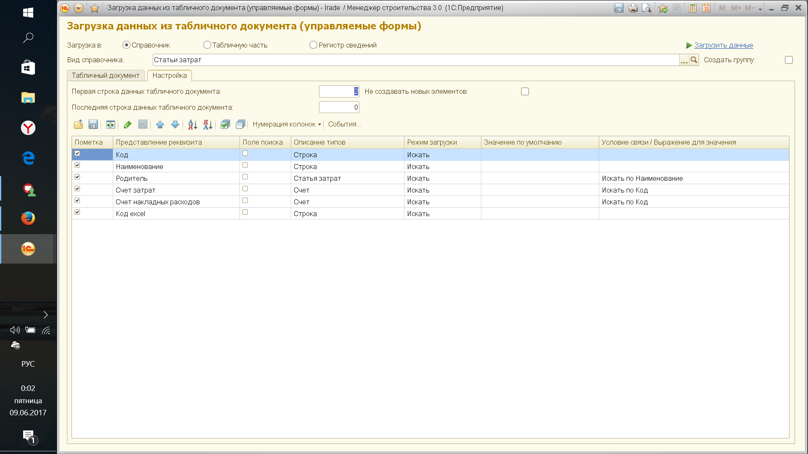Toggle the Создать группу checkbox
Screen dimensions: 808x454
[789, 60]
